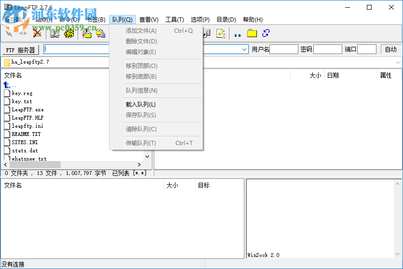Click the local list horizontal scrollbar thumb
Screen dimensions: 403x269
point(35,164)
